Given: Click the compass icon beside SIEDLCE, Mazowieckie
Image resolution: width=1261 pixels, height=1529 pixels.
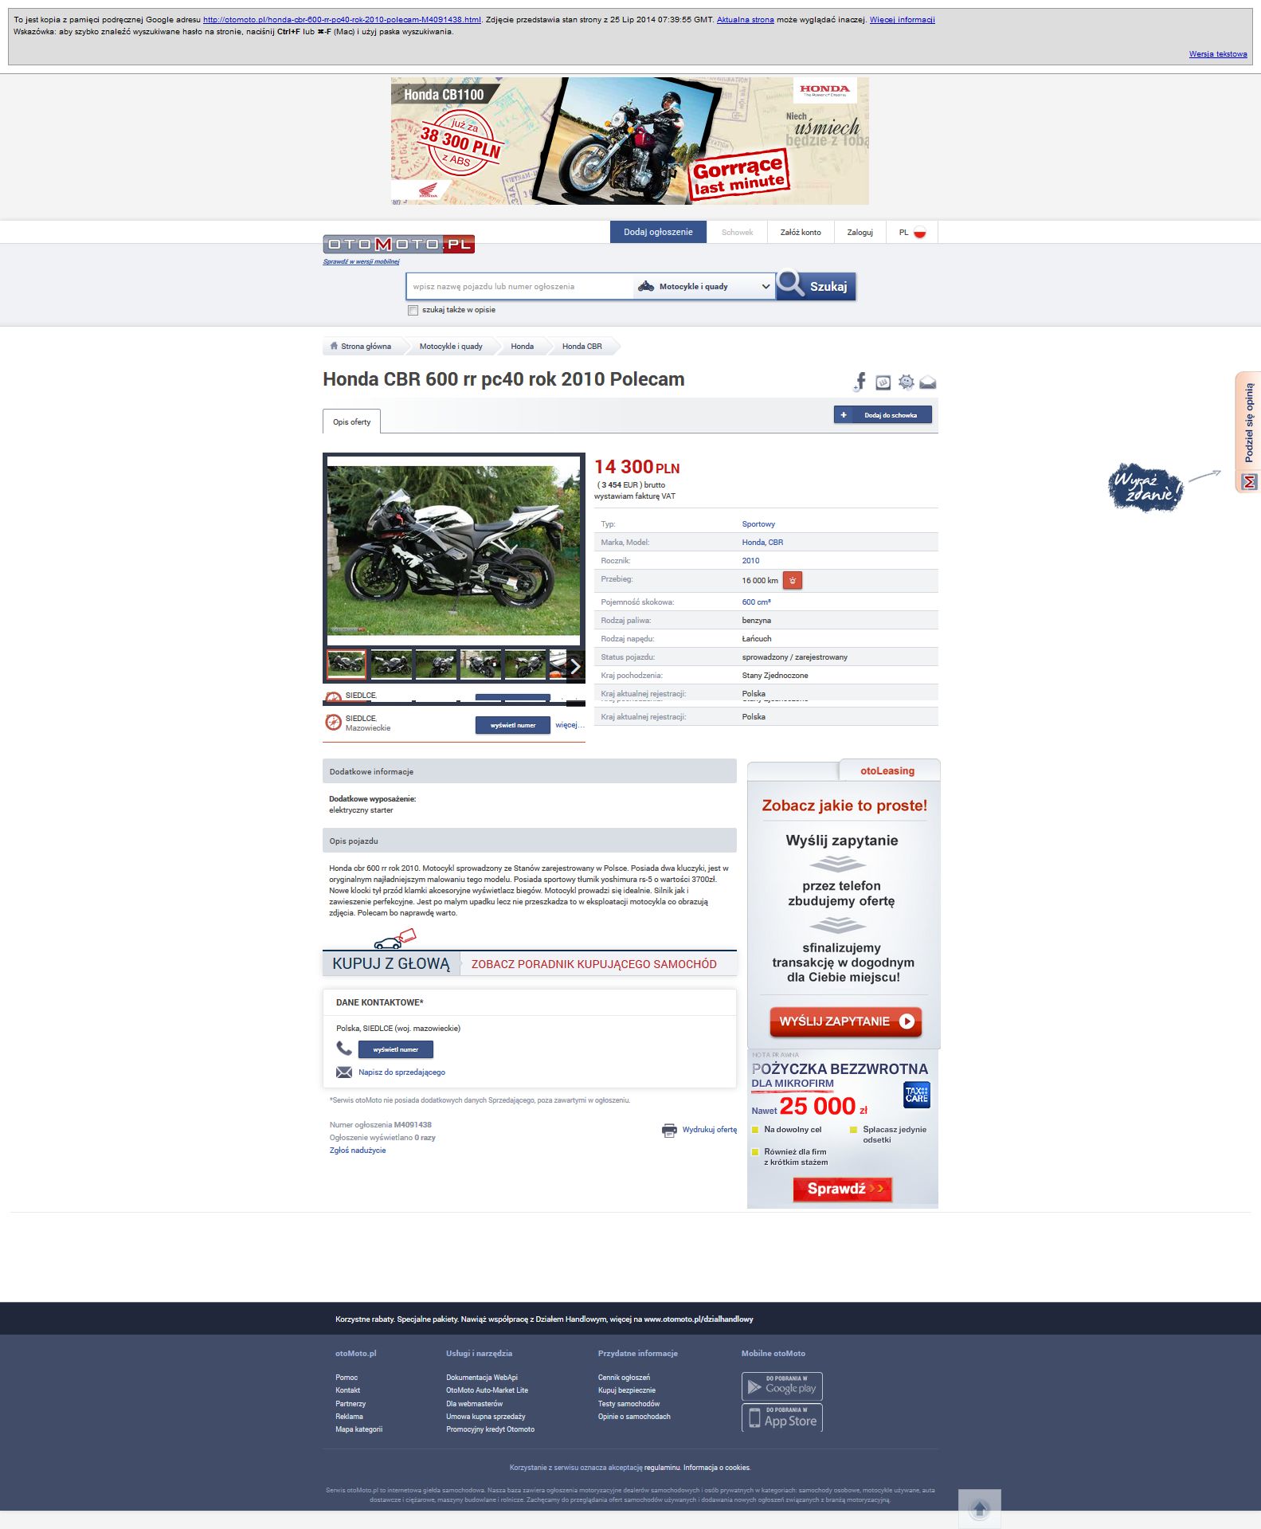Looking at the screenshot, I should 334,723.
